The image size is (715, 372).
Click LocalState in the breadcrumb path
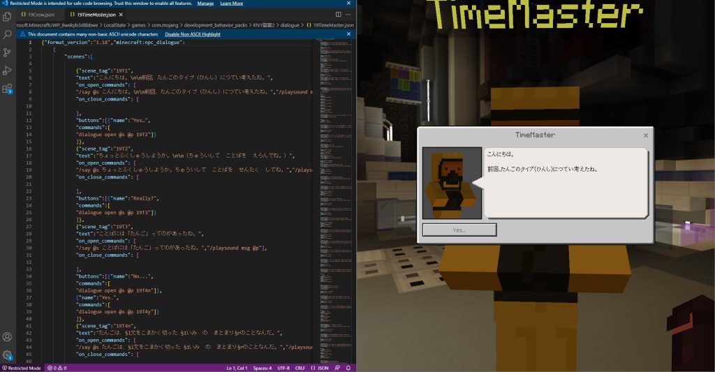(x=115, y=25)
